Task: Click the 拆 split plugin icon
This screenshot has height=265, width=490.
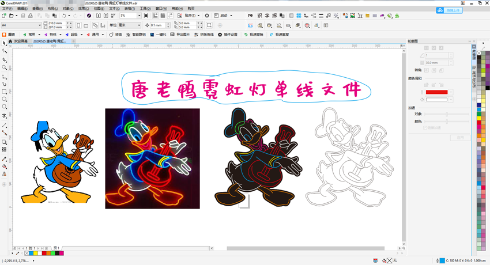Action: 274,16
